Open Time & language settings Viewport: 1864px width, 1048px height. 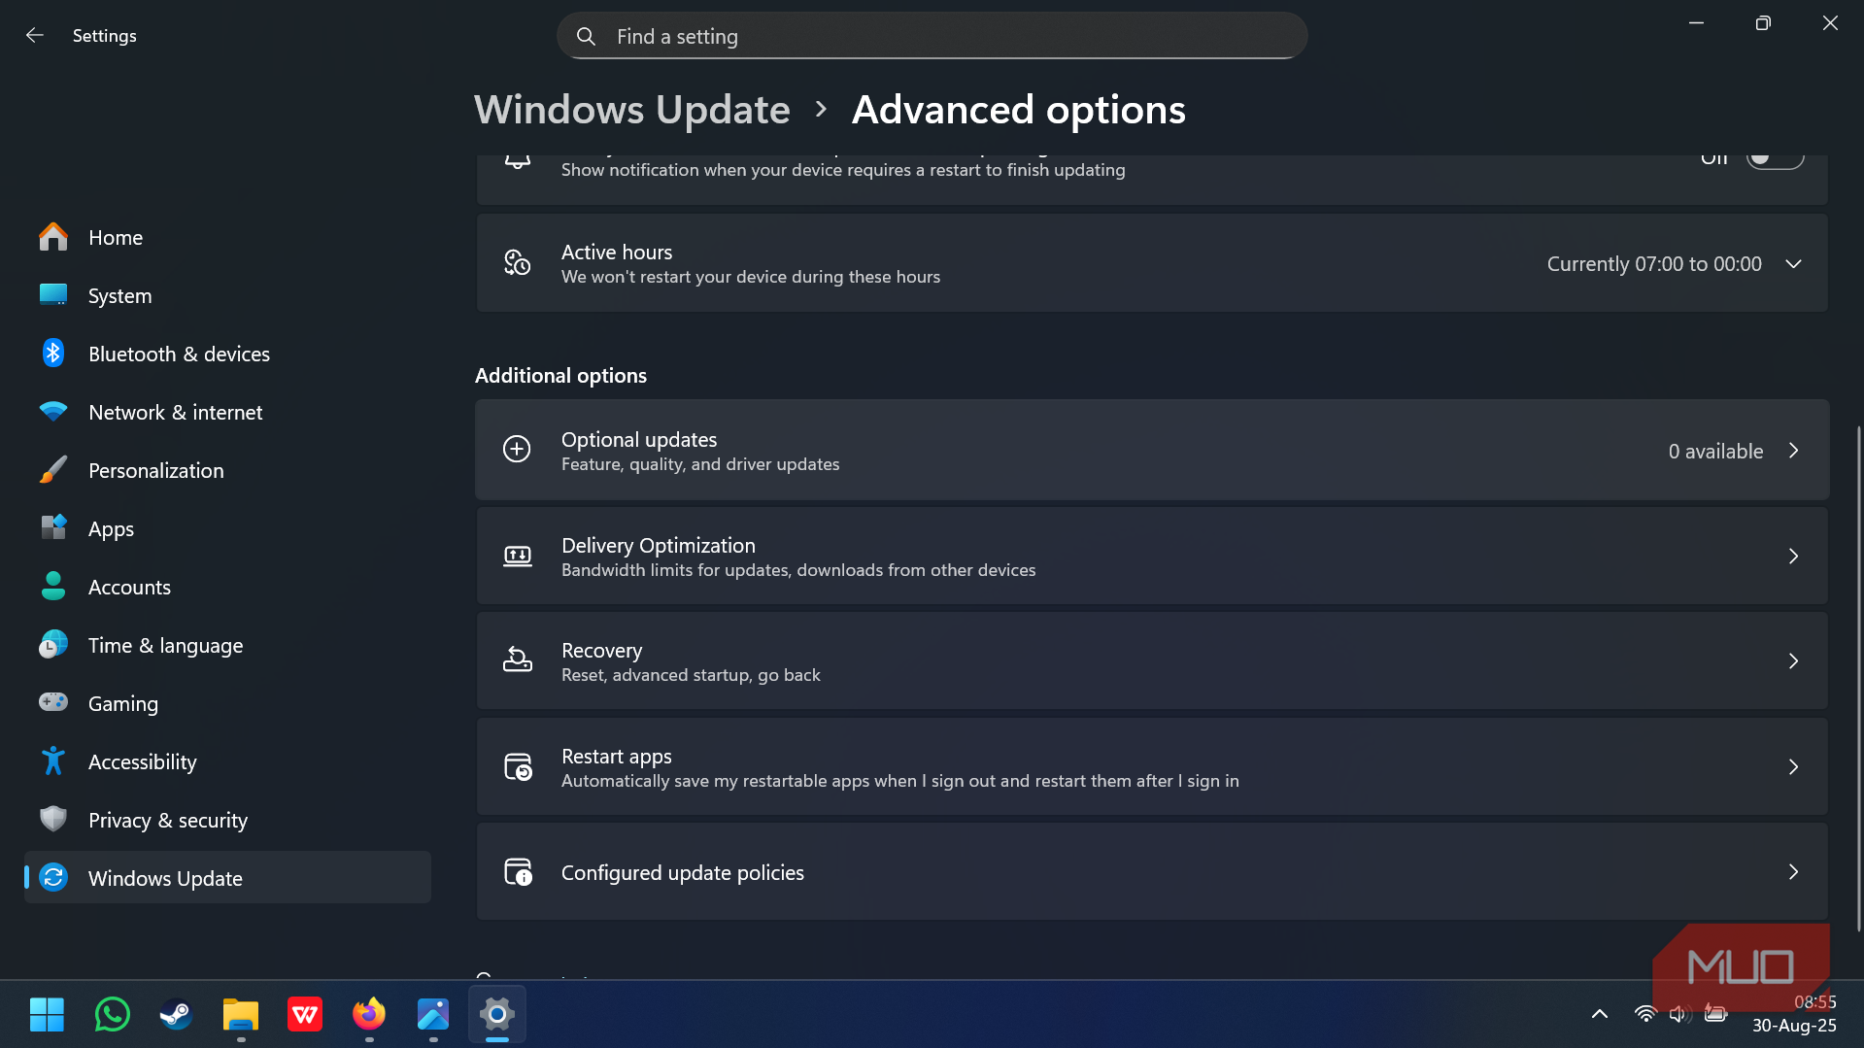[x=227, y=645]
